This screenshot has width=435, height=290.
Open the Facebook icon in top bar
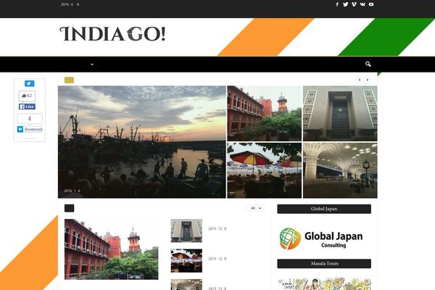[x=337, y=4]
